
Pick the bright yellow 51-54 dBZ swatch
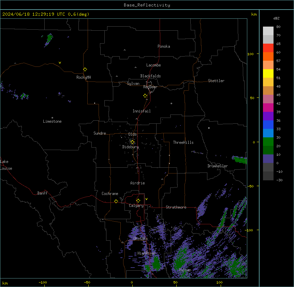268,73
